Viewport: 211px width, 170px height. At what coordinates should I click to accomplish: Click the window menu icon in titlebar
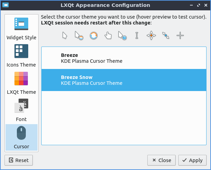click(x=6, y=5)
